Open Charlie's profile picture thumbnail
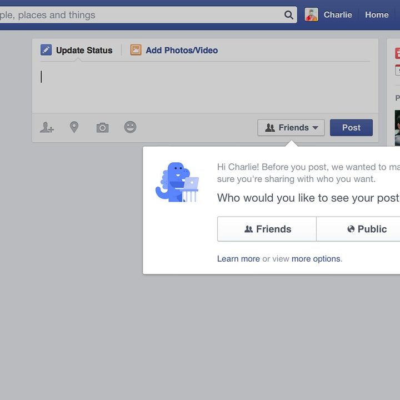400x400 pixels. (311, 14)
